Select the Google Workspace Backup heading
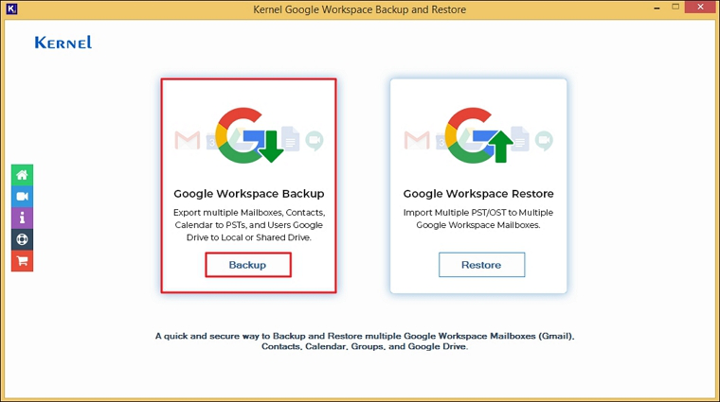This screenshot has width=720, height=402. click(x=249, y=194)
